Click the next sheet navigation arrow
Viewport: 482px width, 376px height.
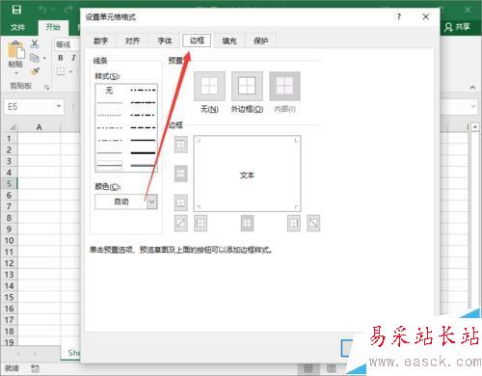(35, 353)
